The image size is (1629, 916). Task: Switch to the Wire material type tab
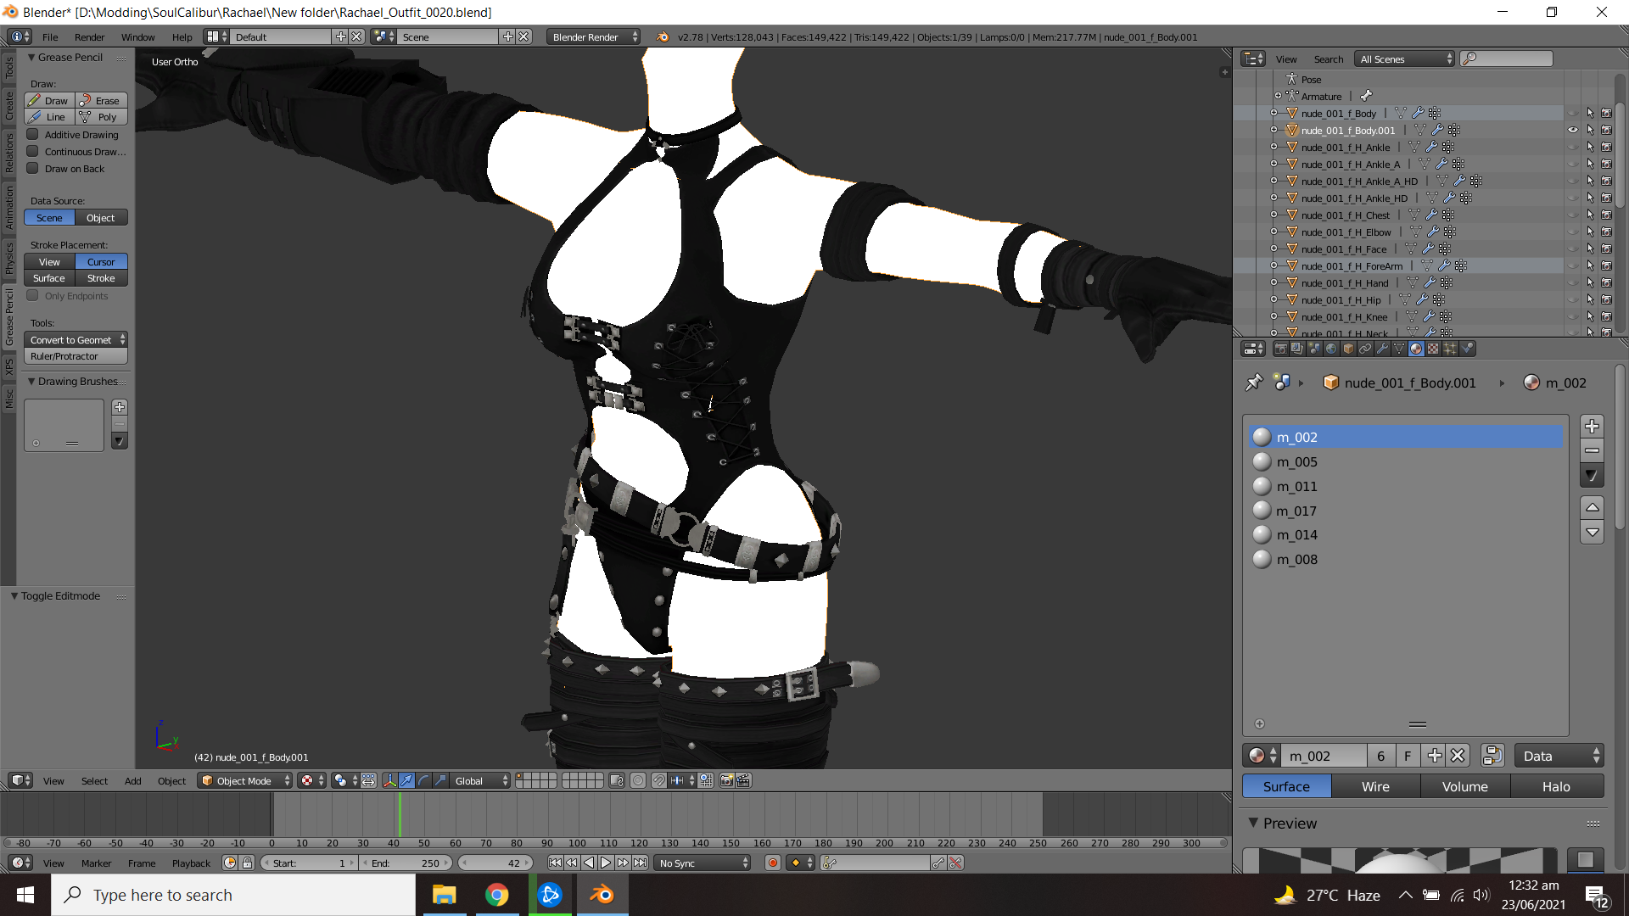[1375, 786]
